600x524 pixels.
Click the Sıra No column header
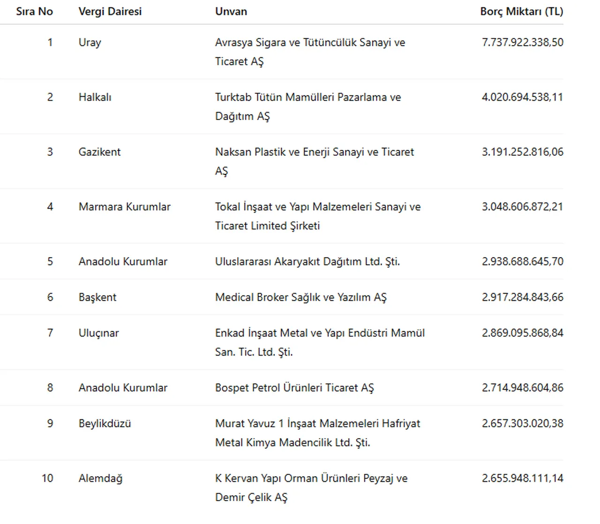pos(34,12)
